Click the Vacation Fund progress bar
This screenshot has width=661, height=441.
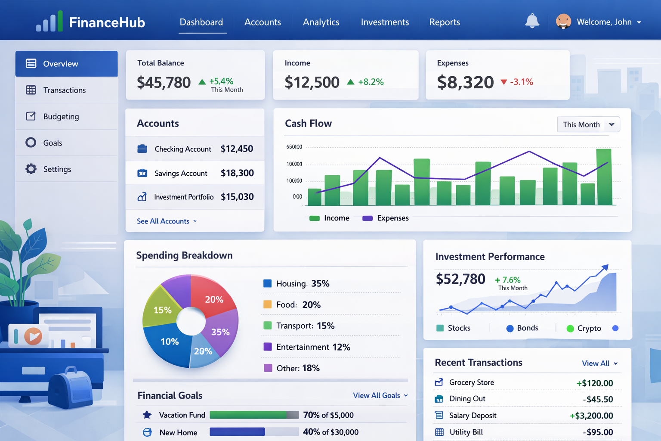254,415
